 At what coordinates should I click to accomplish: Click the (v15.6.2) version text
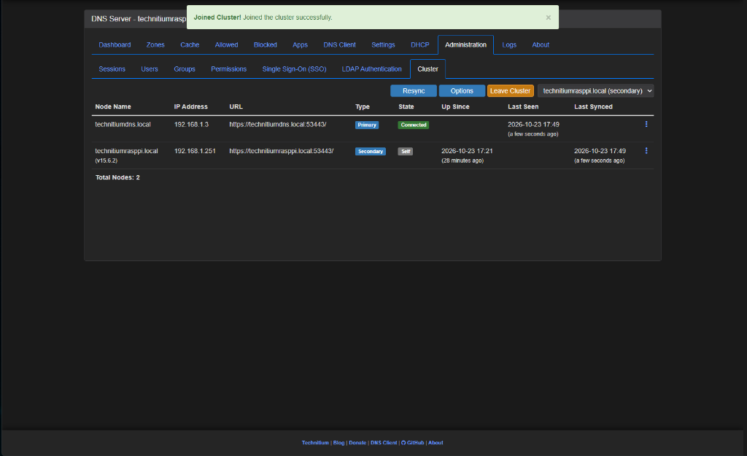107,161
